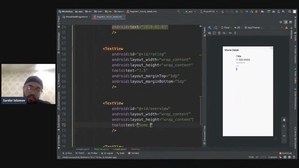
Task: Click the vertical expand arrows icon
Action: click(x=235, y=33)
